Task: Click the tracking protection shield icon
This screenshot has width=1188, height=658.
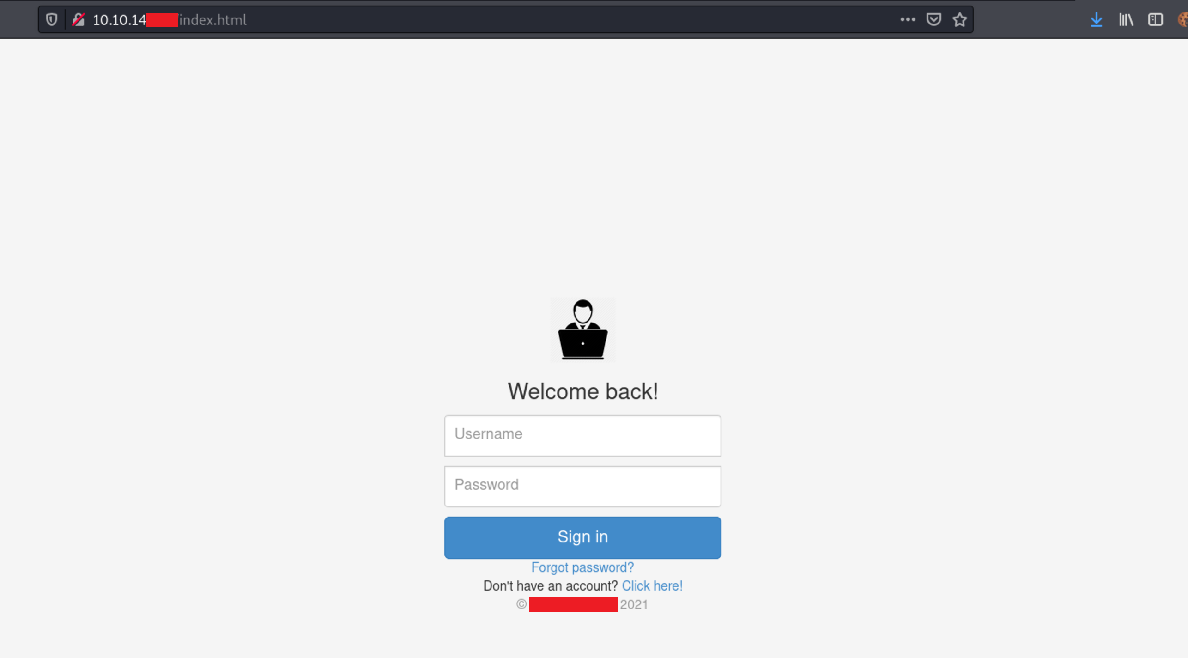Action: tap(52, 19)
